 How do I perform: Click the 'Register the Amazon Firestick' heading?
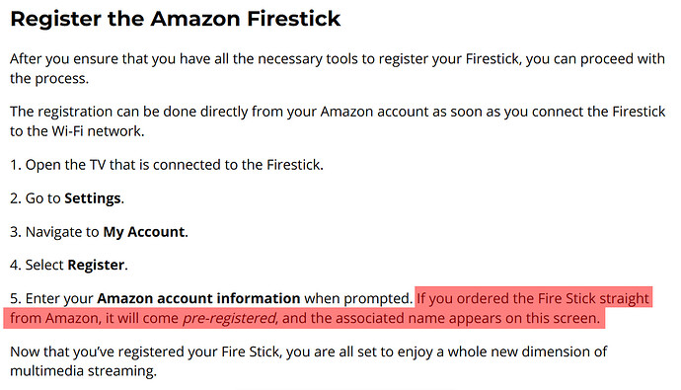(x=175, y=19)
